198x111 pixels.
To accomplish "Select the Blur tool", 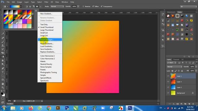I will (3, 60).
